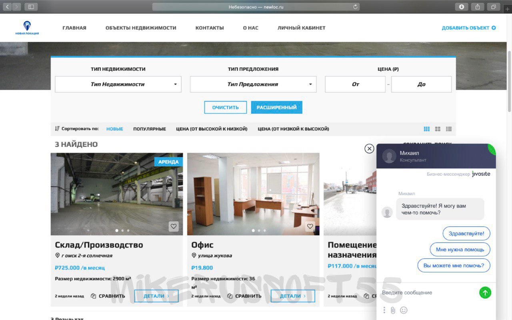Show the Safari sidebar

[x=31, y=7]
